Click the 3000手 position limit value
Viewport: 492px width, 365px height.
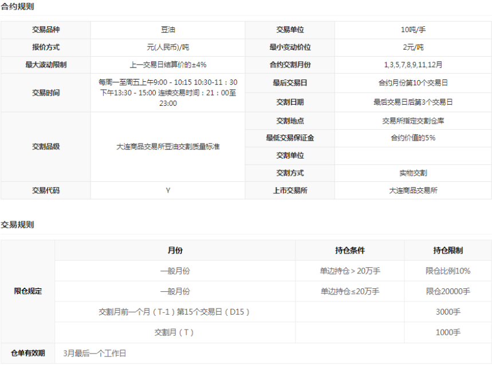tap(447, 312)
